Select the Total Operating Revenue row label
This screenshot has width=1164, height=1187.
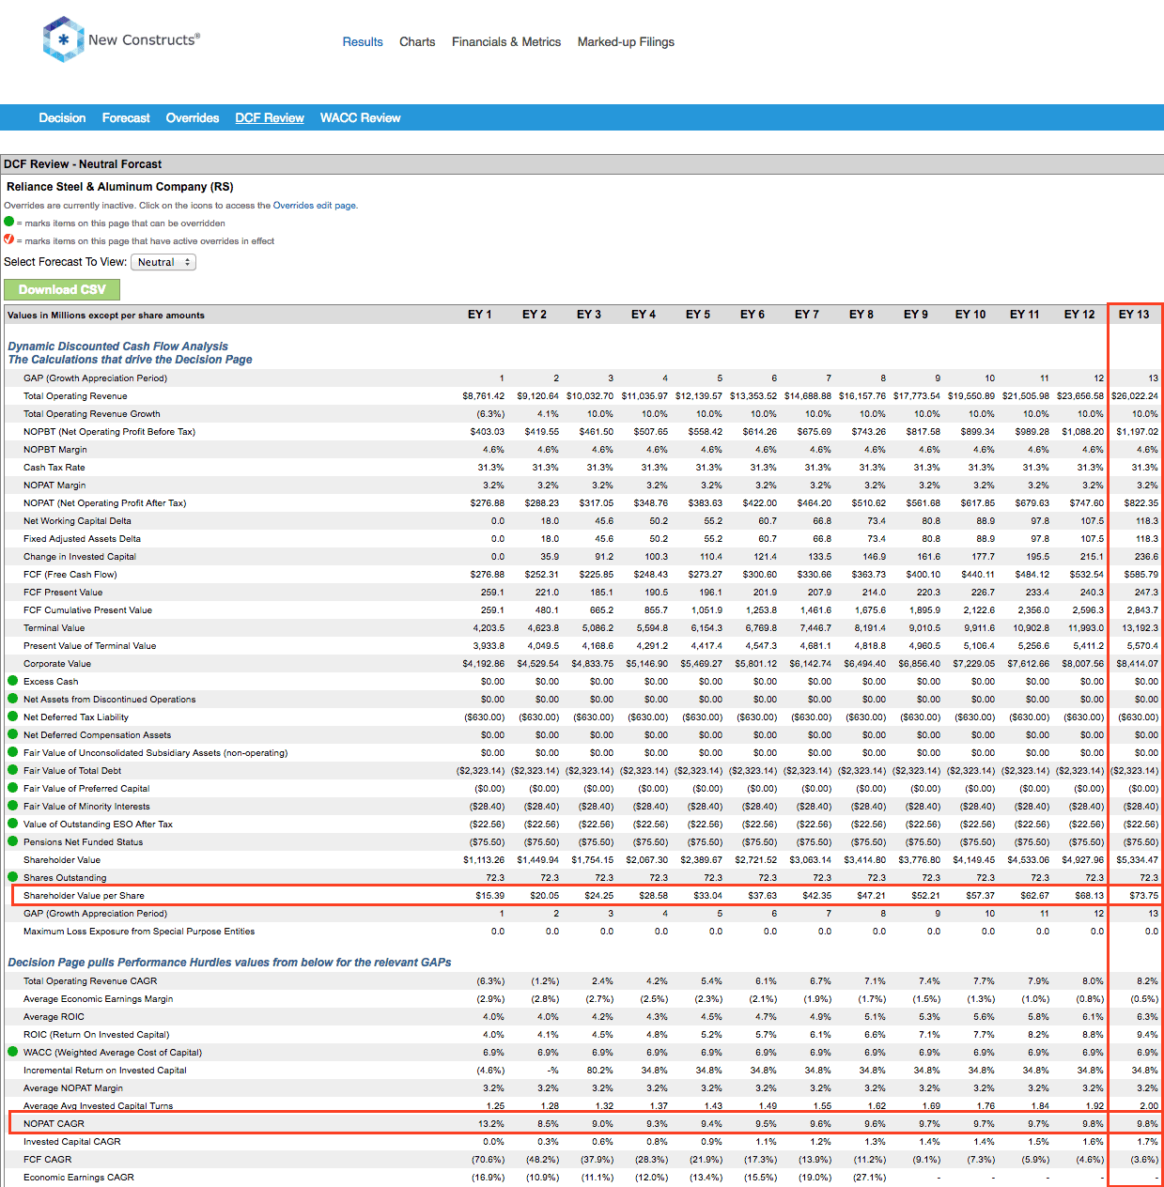[x=75, y=396]
